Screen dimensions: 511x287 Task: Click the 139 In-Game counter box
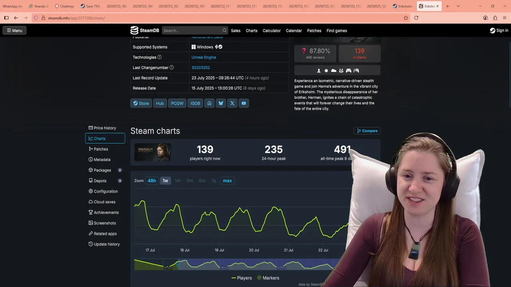pos(359,53)
